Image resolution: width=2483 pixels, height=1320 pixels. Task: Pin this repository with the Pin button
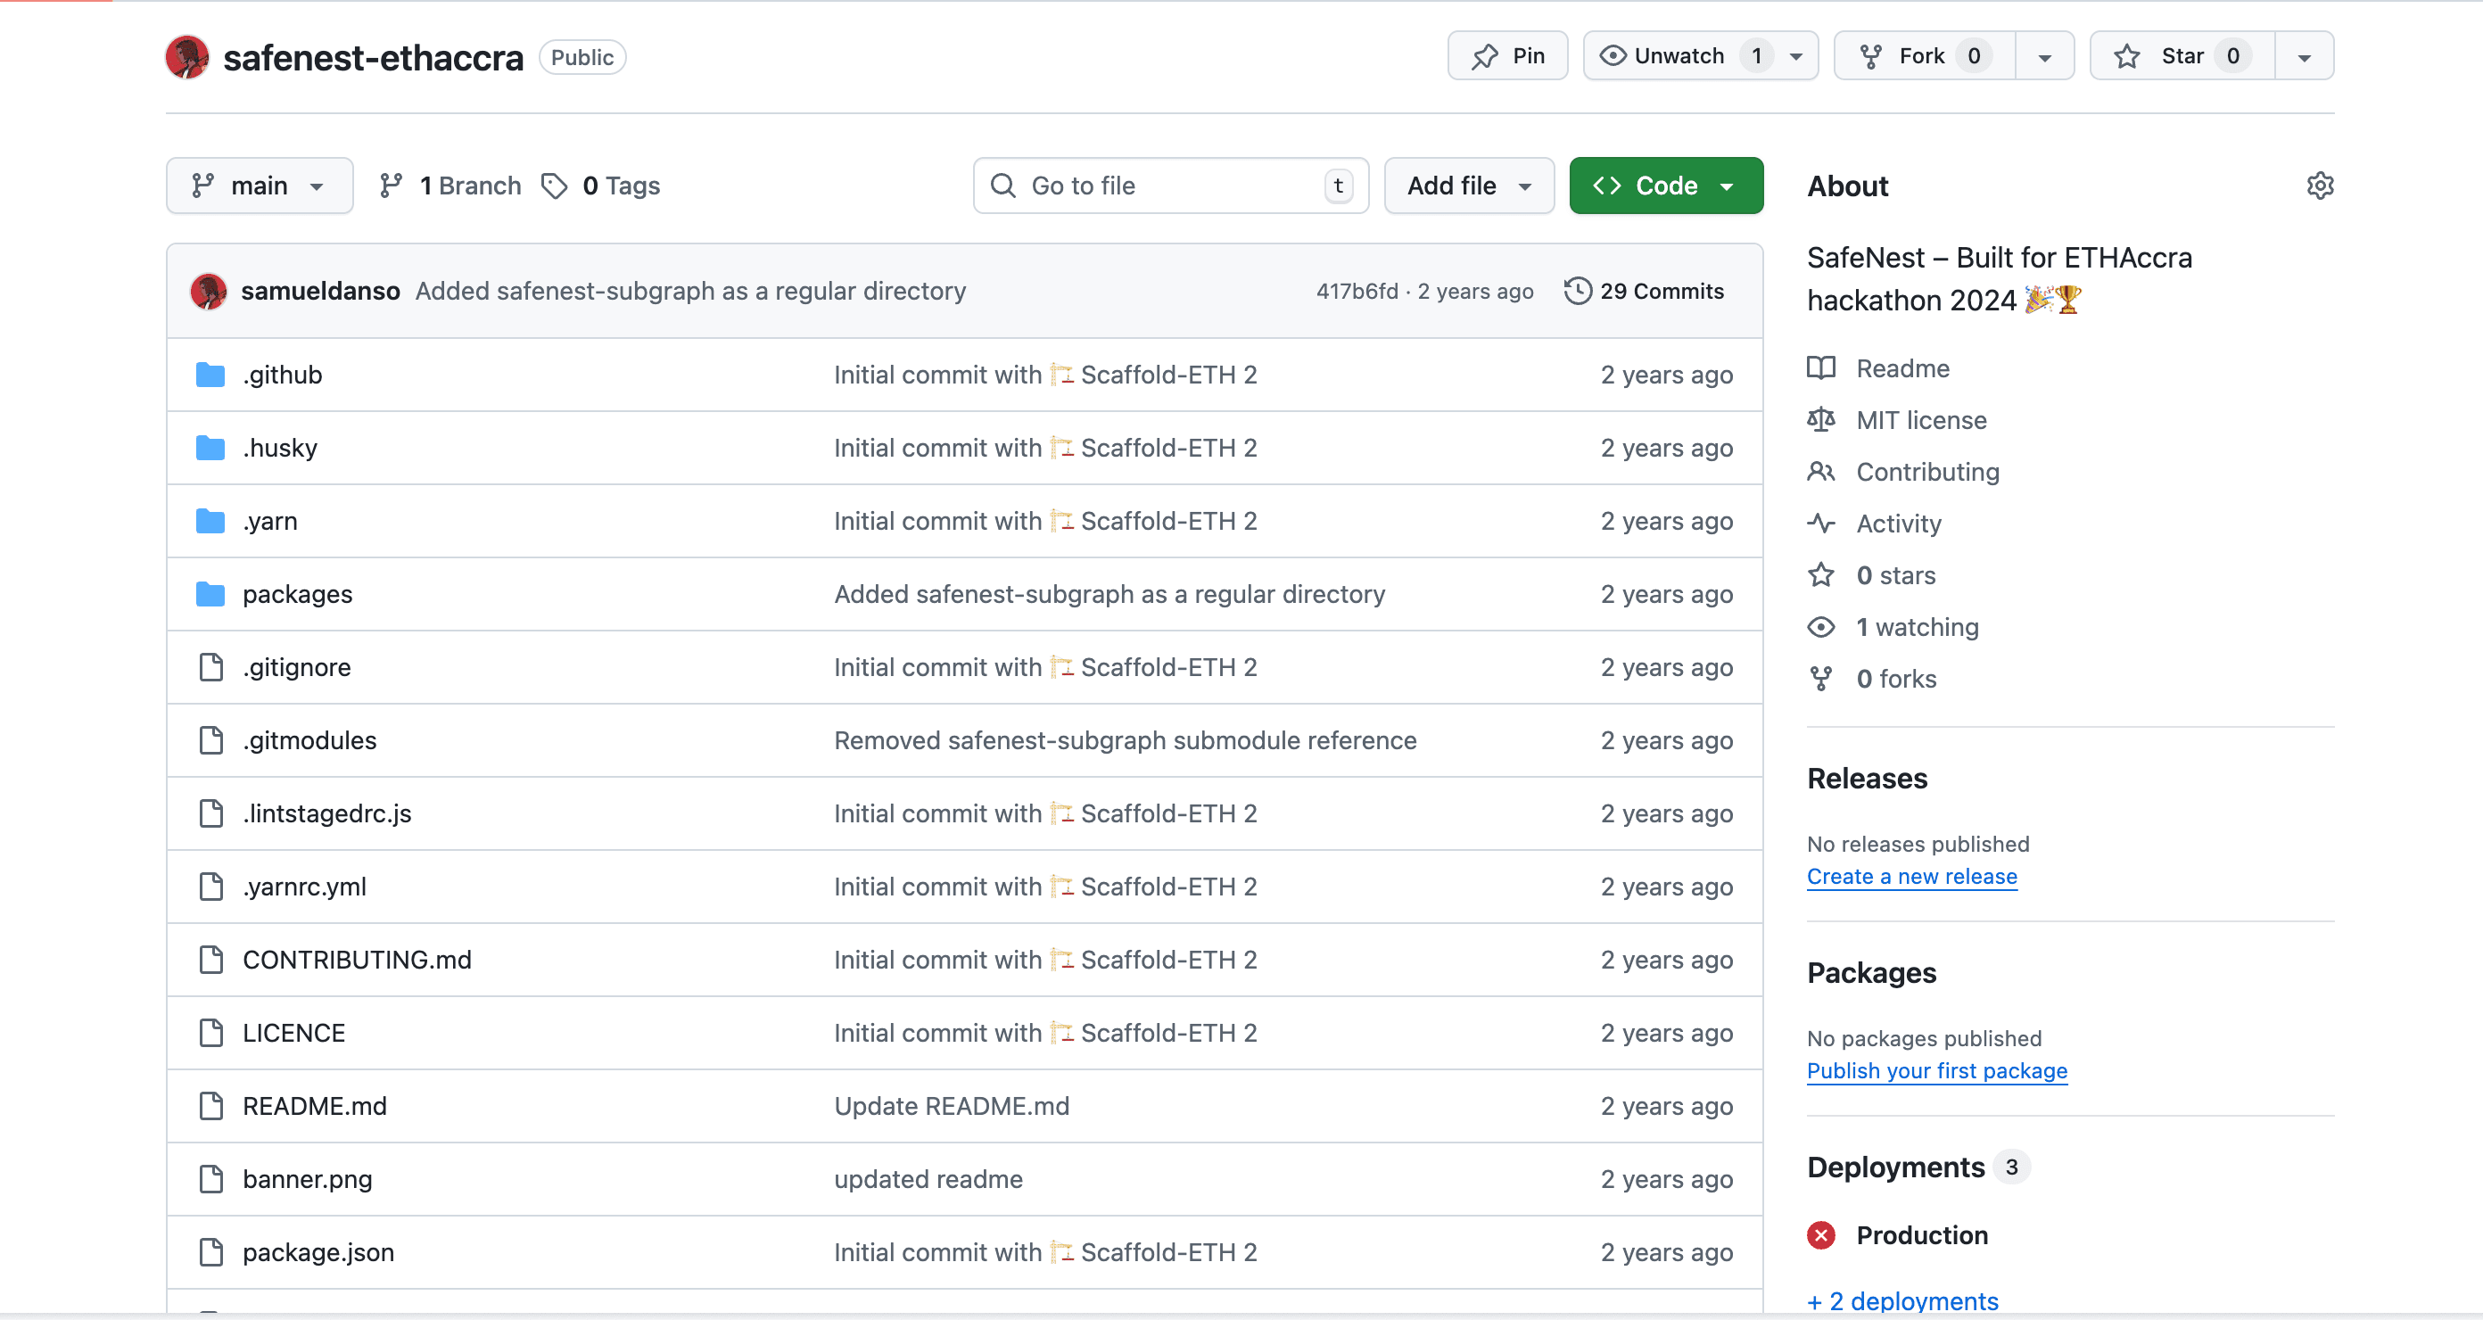tap(1507, 56)
